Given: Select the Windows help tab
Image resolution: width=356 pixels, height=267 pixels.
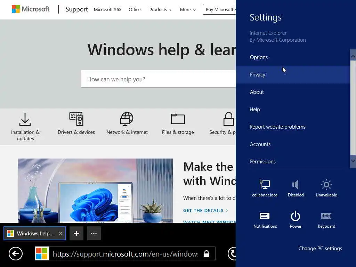Looking at the screenshot, I should click(35, 233).
